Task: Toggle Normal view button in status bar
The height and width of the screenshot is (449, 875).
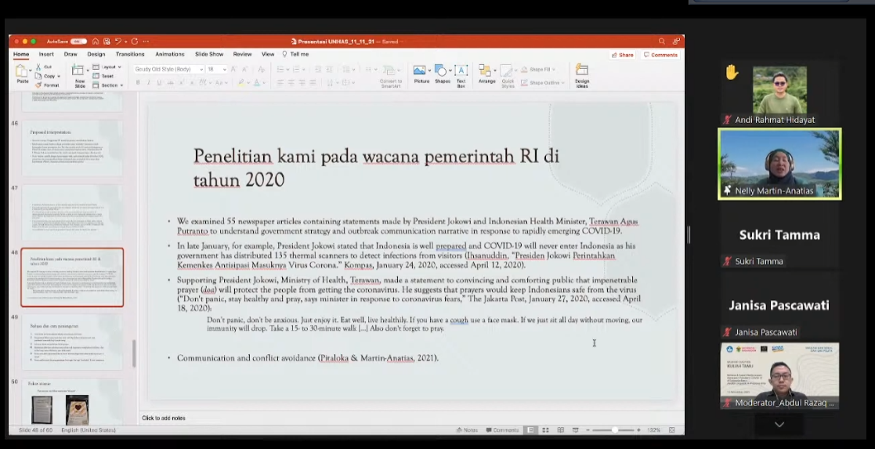Action: tap(530, 430)
